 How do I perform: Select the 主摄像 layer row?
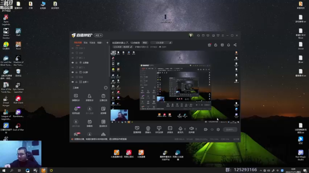[90, 63]
